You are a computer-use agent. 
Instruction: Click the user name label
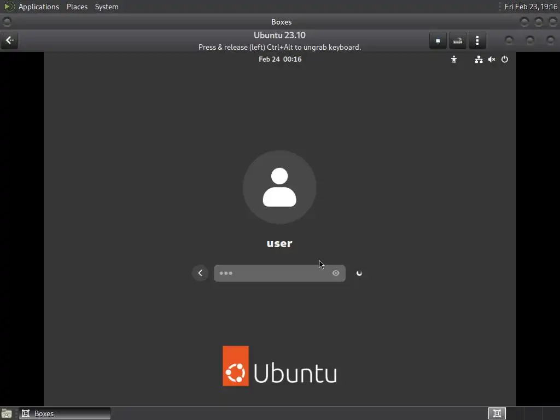[279, 243]
